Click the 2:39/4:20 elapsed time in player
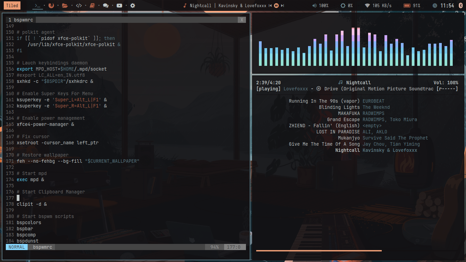 (268, 83)
